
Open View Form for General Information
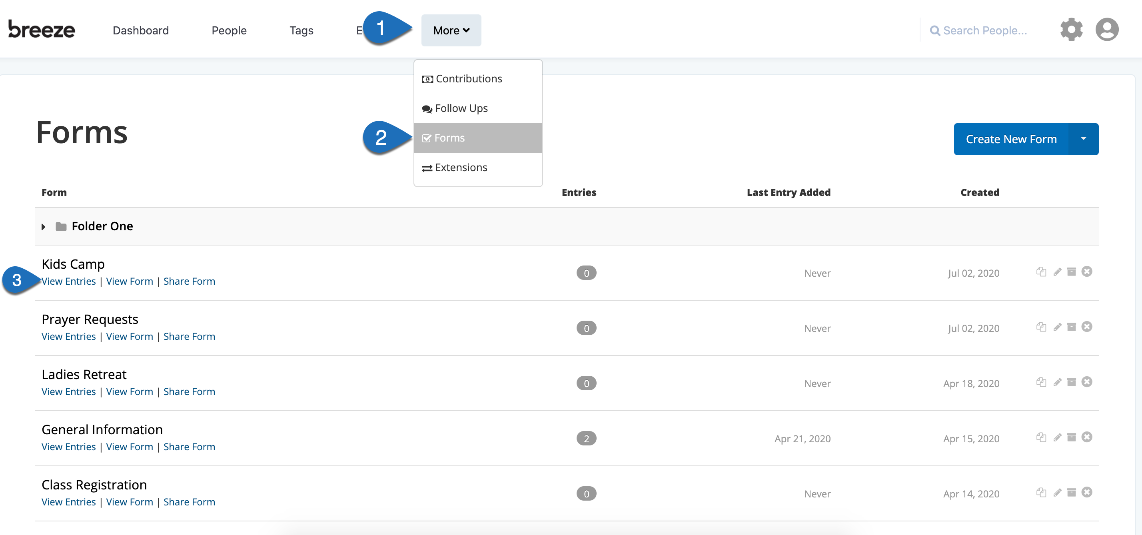tap(130, 447)
